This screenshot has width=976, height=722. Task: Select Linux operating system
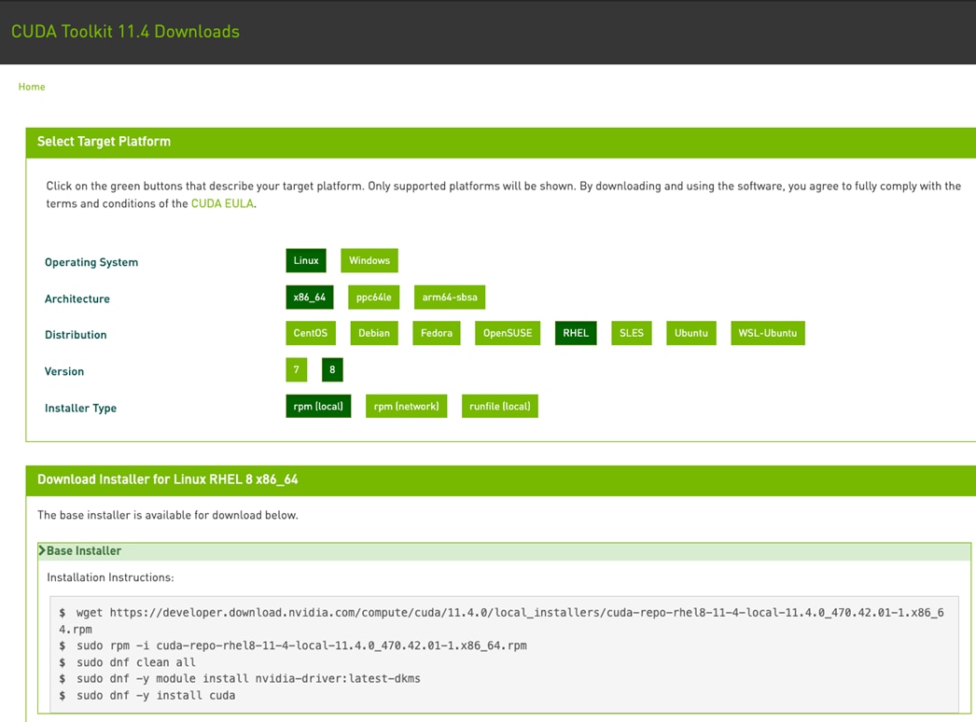click(306, 260)
